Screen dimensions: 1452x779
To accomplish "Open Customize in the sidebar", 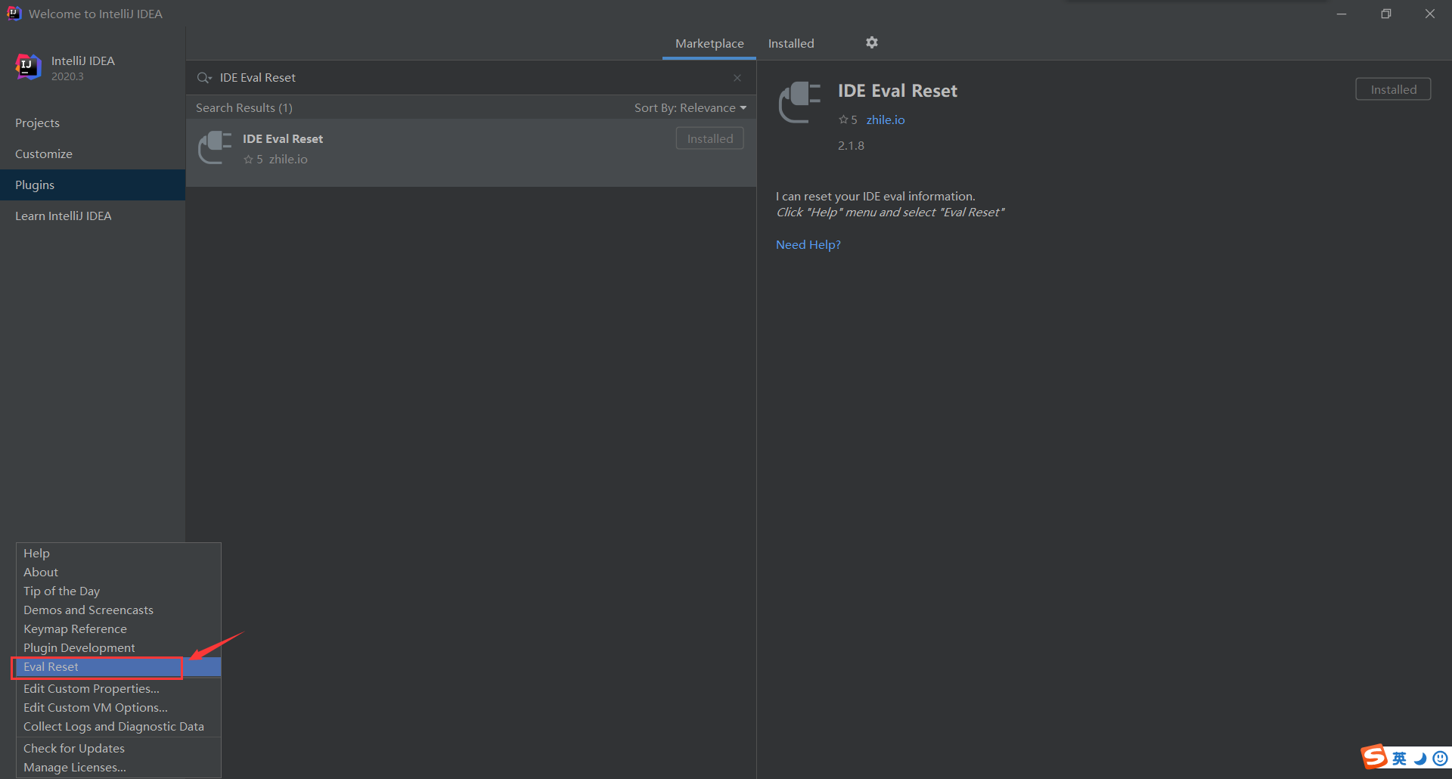I will pyautogui.click(x=92, y=154).
